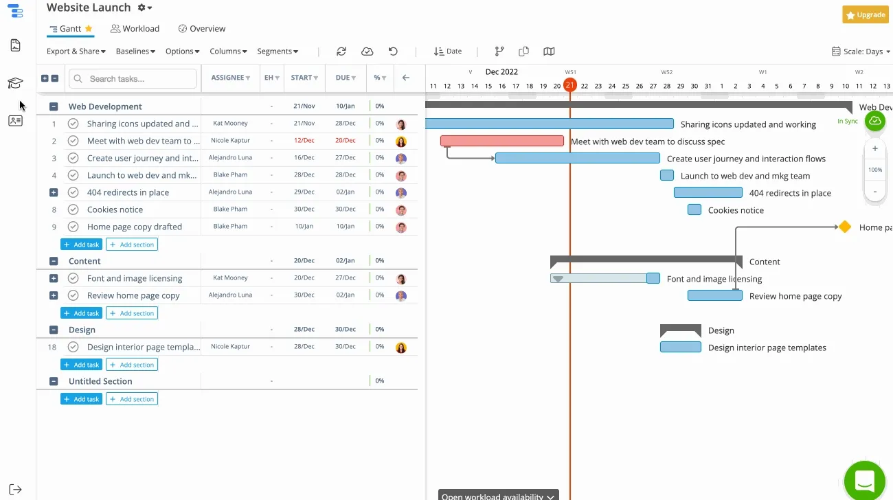Open the Baselines menu
Screen dimensions: 893x500
[135, 52]
